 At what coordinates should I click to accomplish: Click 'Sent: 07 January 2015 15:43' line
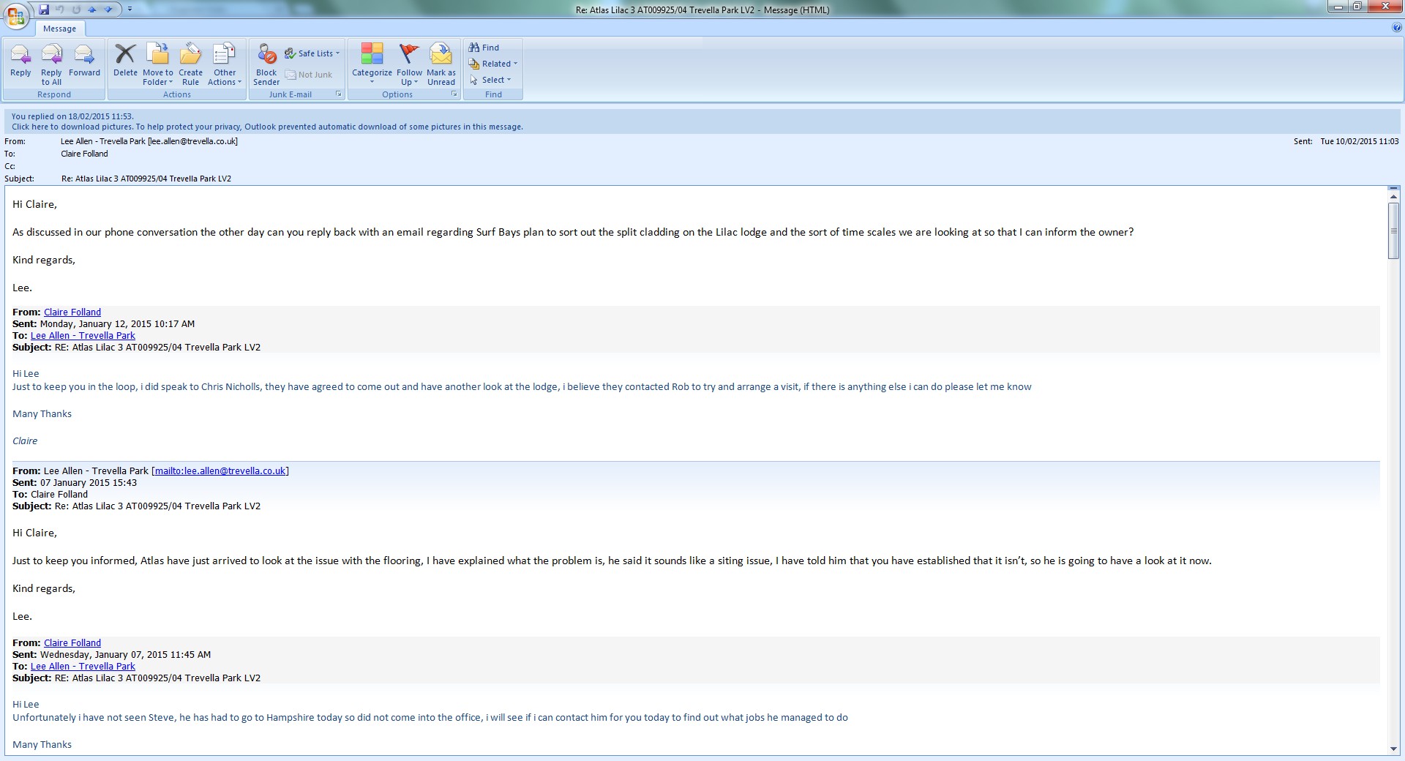pyautogui.click(x=75, y=482)
